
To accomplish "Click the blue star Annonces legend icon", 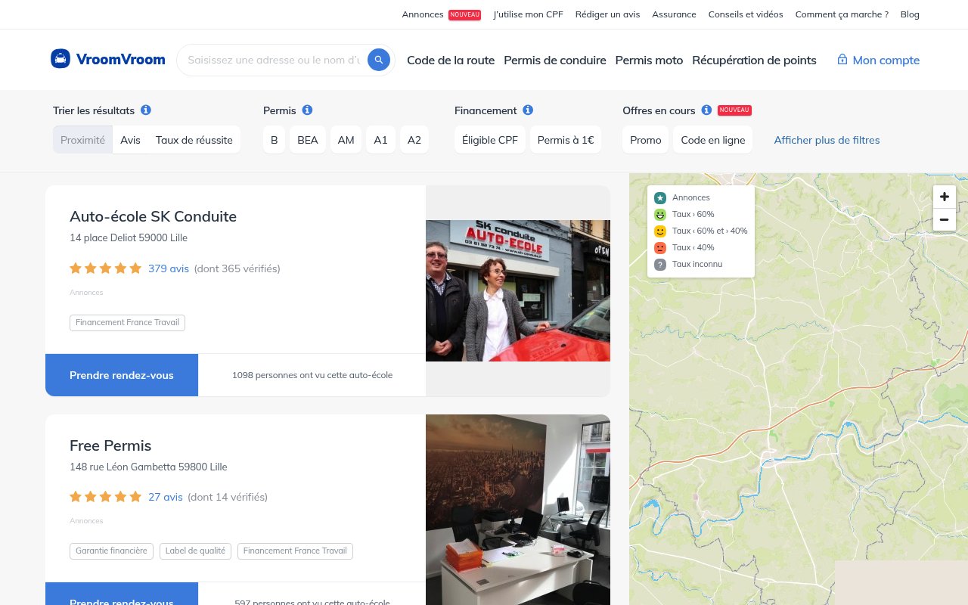I will click(x=659, y=197).
